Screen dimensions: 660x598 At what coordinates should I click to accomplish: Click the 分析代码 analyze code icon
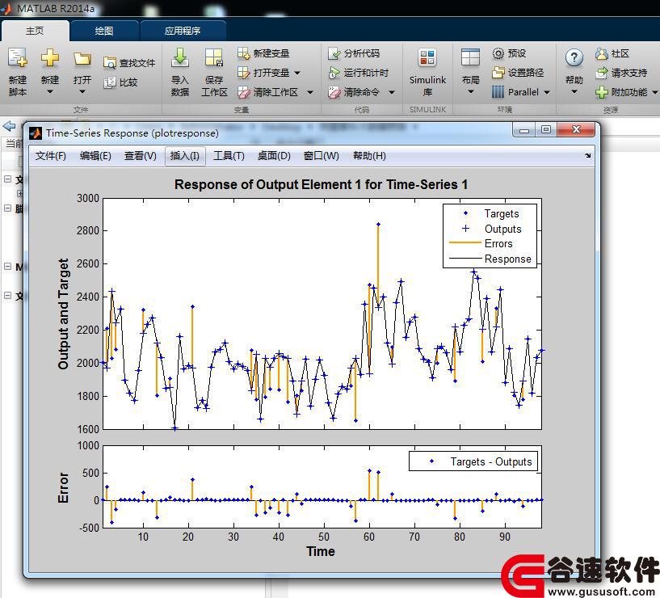pyautogui.click(x=334, y=53)
